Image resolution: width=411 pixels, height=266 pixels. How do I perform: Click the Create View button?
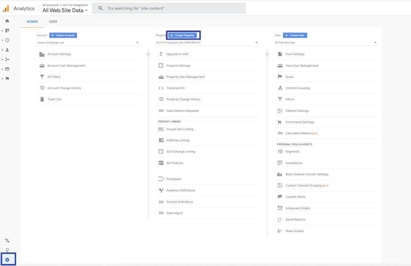[295, 35]
